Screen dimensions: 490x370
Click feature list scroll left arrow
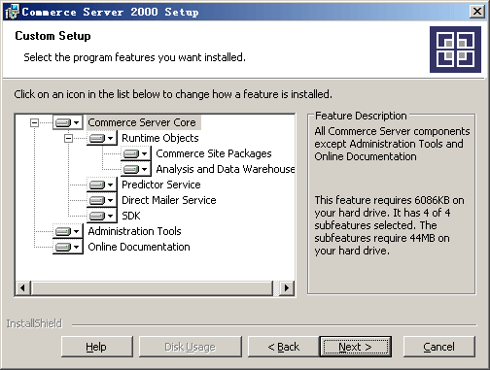click(x=22, y=287)
